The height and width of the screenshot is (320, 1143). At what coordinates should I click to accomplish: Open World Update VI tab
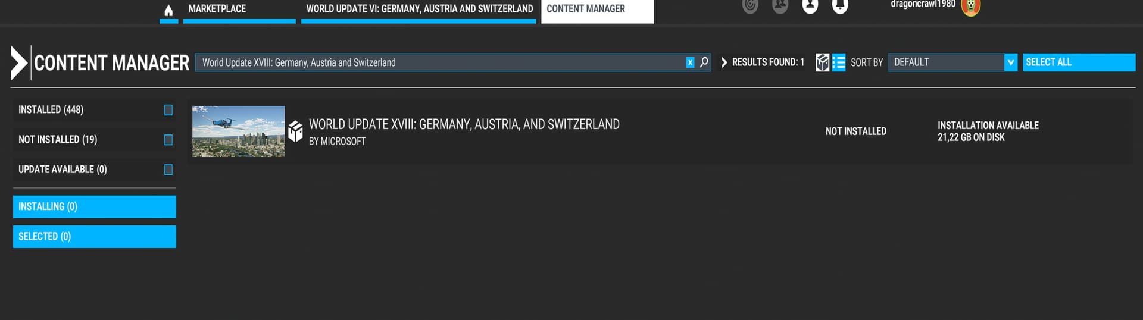coord(419,10)
